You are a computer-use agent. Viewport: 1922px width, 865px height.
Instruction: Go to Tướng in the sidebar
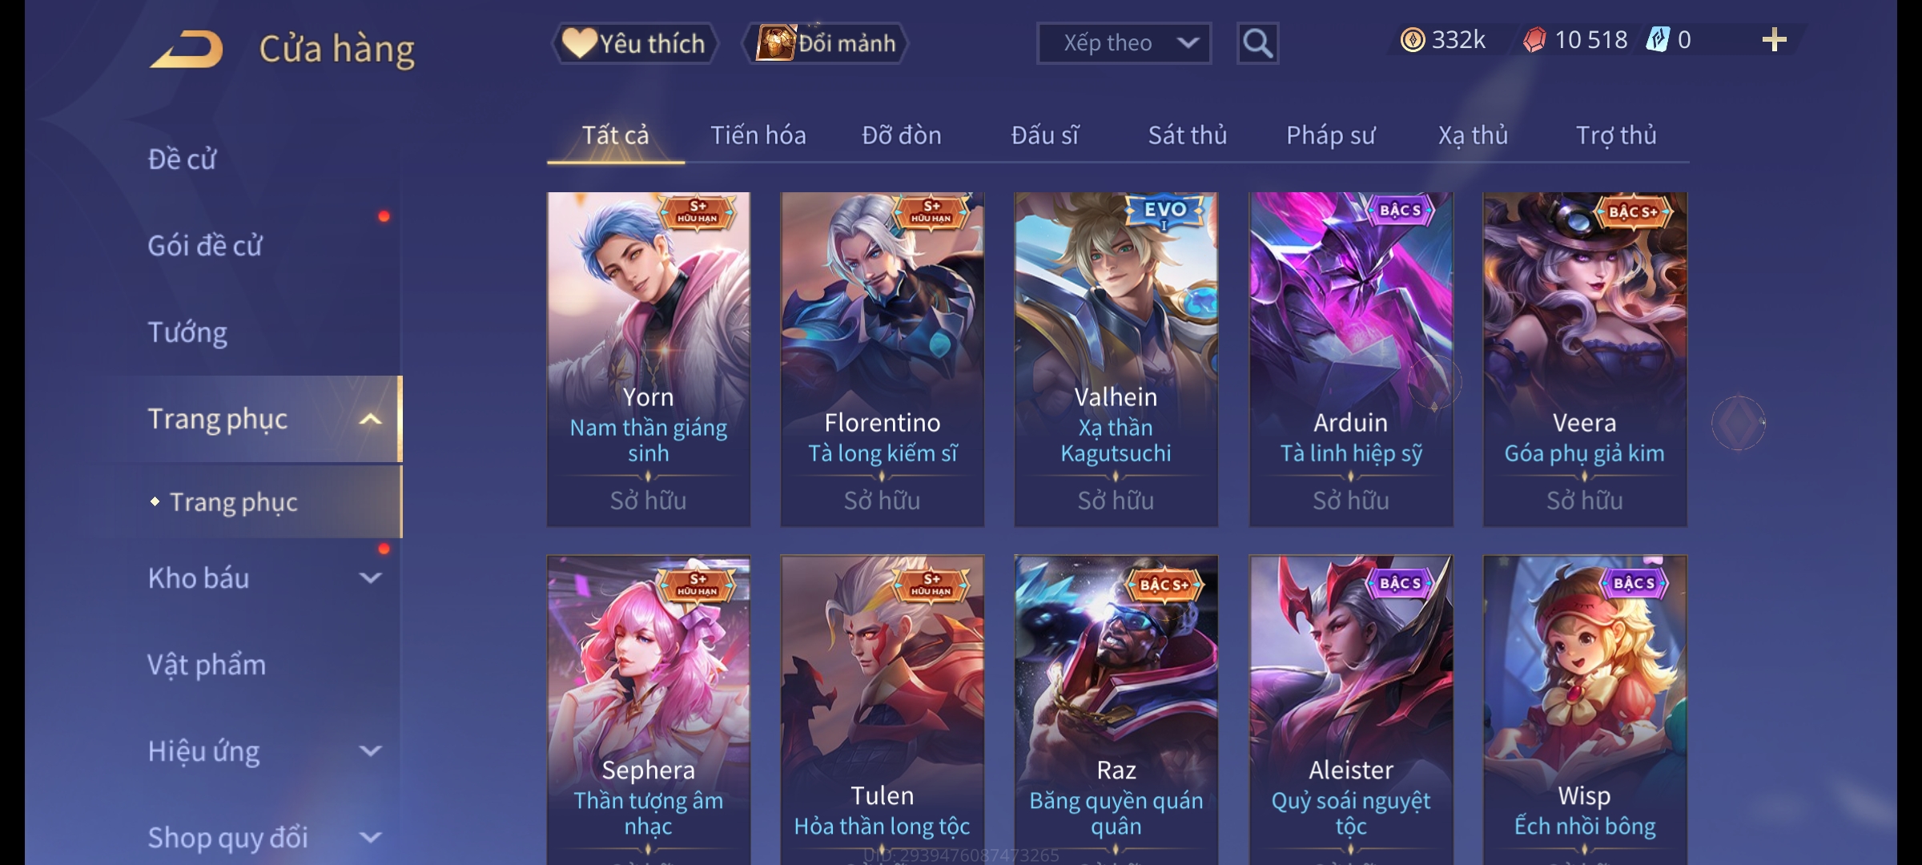(188, 332)
